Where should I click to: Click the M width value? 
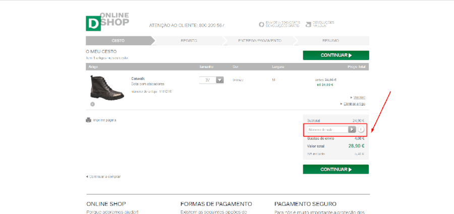click(273, 80)
